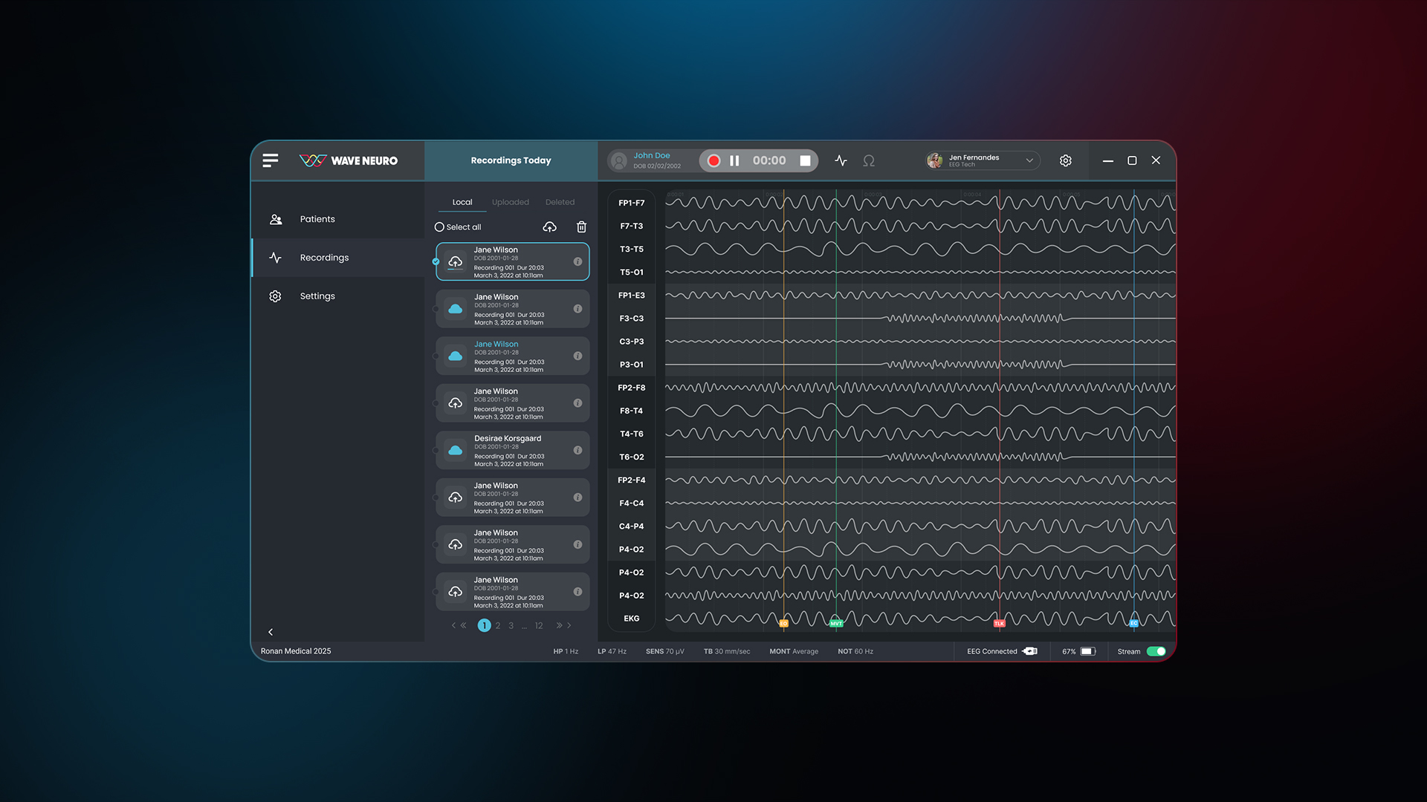Click the battery icon showing 67%
Viewport: 1427px width, 802px height.
[1088, 651]
